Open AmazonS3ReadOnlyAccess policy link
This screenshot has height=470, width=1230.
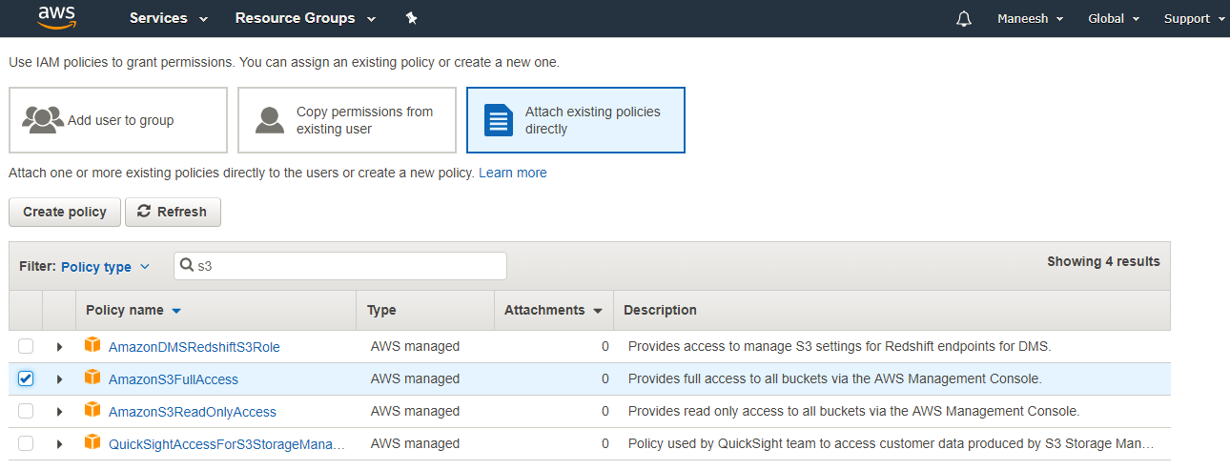(x=193, y=412)
